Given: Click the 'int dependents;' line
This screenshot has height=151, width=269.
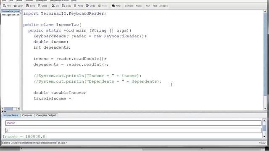Looking at the screenshot, I should pyautogui.click(x=52, y=47).
